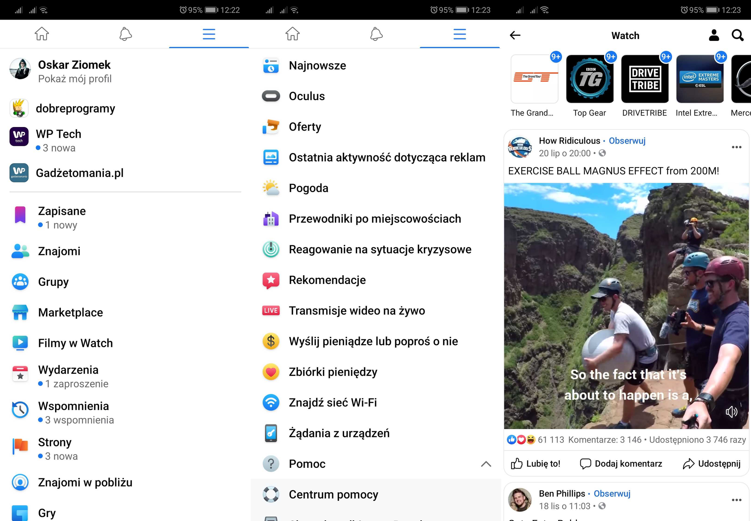Viewport: 751px width, 521px height.
Task: Open the Oculus menu entry
Action: [x=307, y=96]
